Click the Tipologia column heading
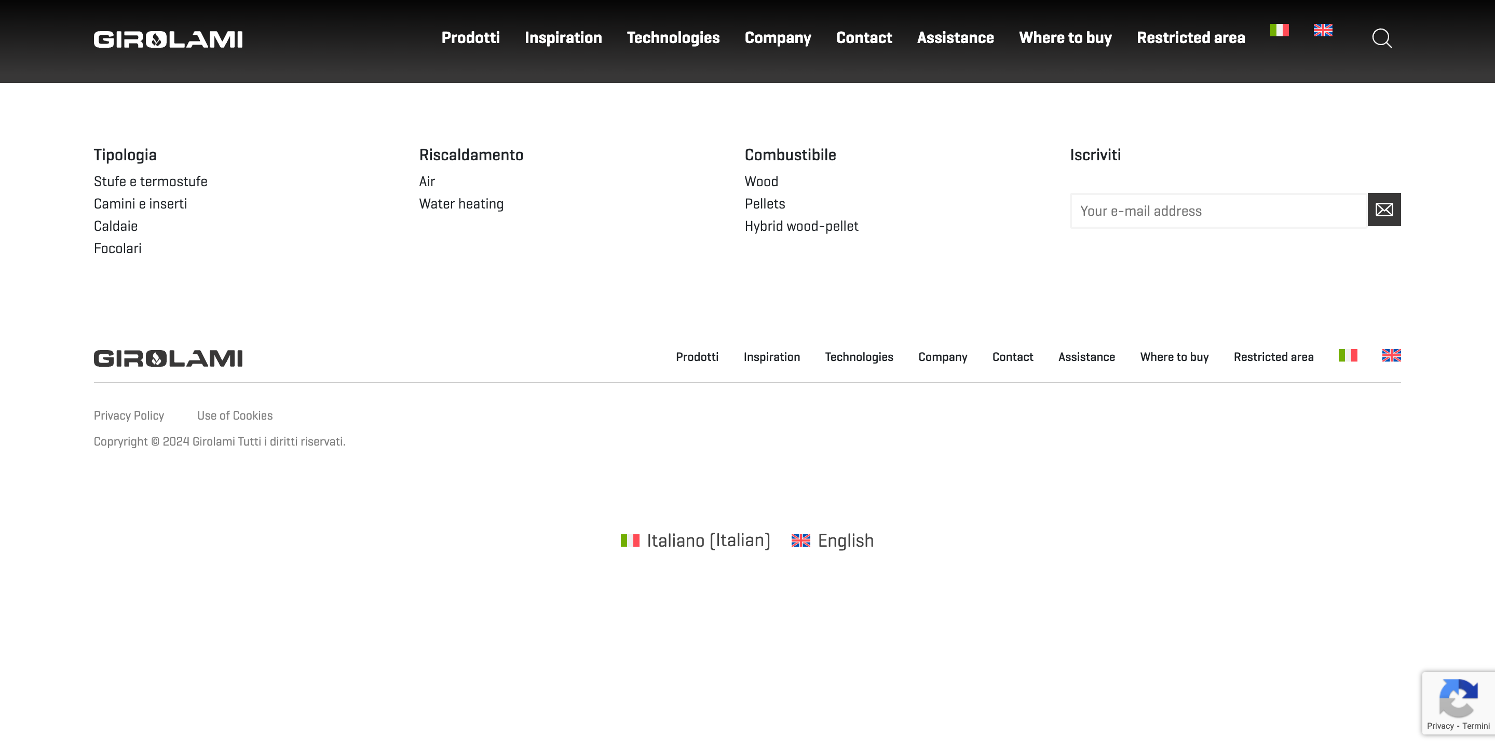This screenshot has height=749, width=1495. [x=125, y=156]
